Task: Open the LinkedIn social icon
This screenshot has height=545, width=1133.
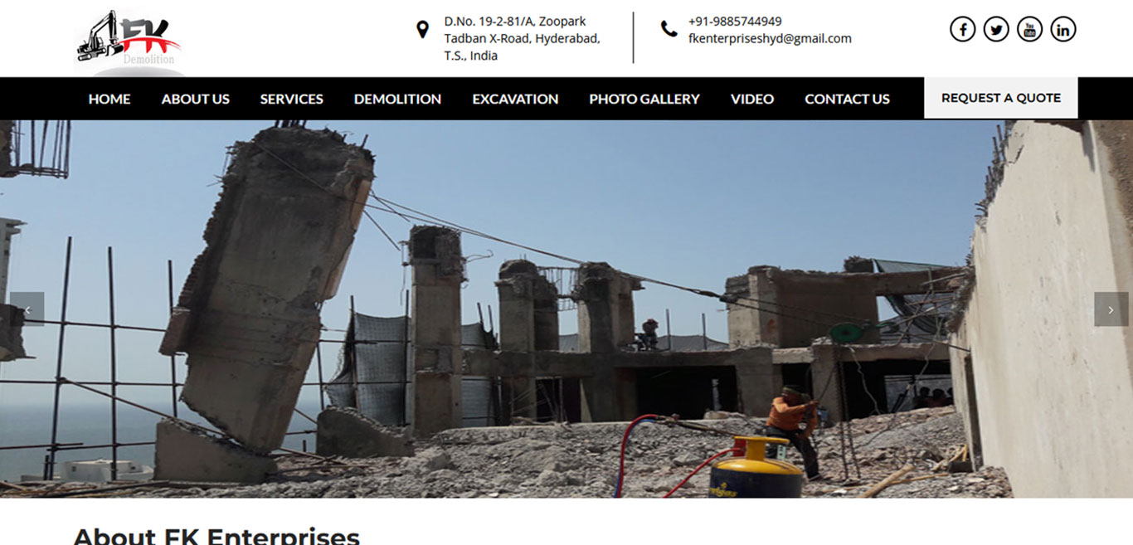Action: (x=1063, y=30)
